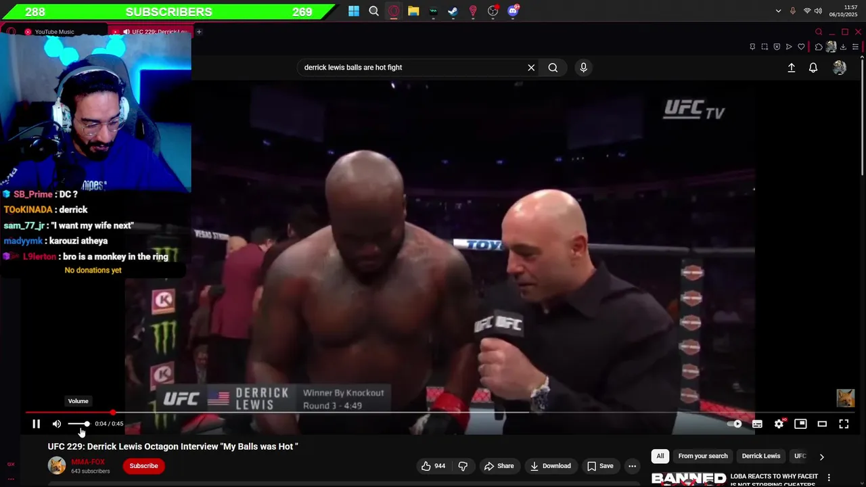The image size is (866, 487).
Task: Expand the hidden system tray icons chevron
Action: tap(778, 11)
